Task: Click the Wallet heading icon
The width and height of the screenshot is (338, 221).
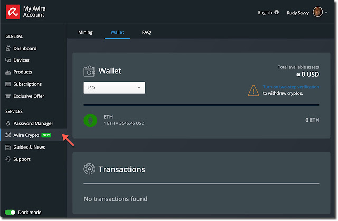Action: point(89,71)
